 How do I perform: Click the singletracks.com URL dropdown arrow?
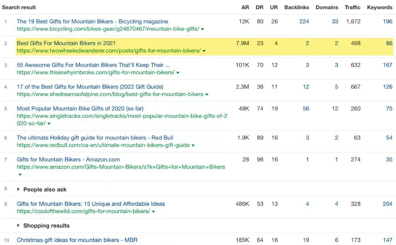pos(49,124)
